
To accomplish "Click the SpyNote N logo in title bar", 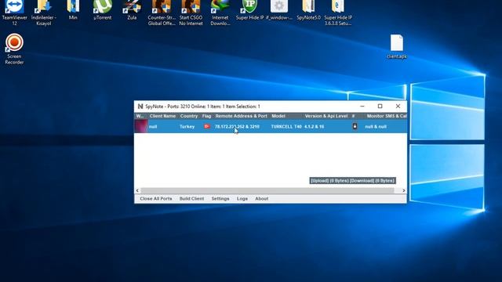I will (x=140, y=107).
